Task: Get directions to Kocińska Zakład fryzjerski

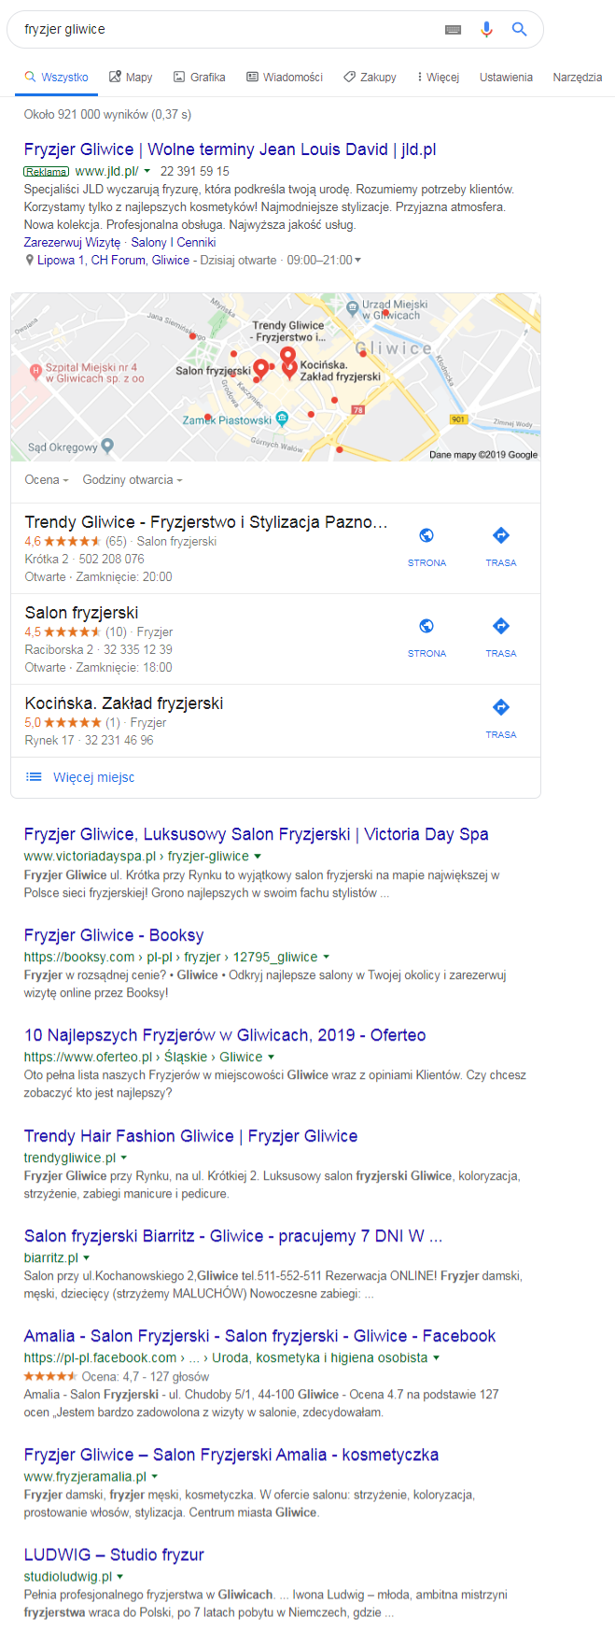Action: [x=501, y=707]
